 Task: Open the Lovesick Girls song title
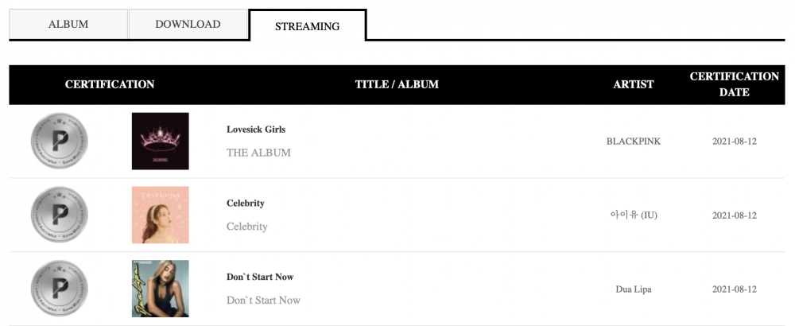tap(256, 130)
